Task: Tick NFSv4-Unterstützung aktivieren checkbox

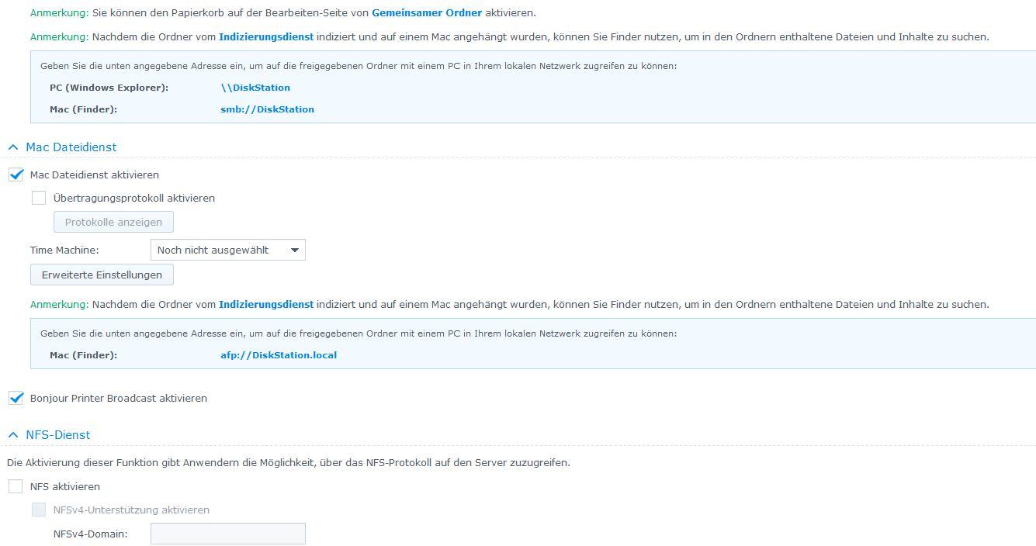Action: coord(39,510)
